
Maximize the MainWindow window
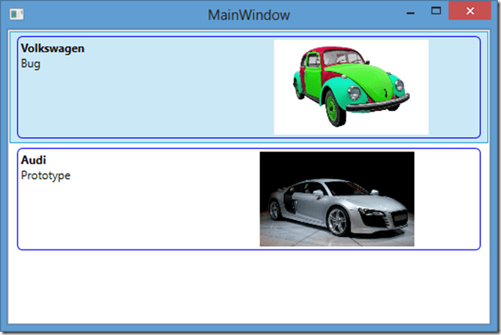[x=436, y=11]
